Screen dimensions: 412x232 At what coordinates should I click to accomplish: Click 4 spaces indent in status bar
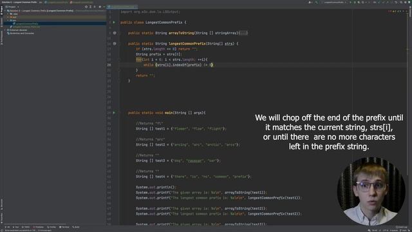pyautogui.click(x=394, y=231)
